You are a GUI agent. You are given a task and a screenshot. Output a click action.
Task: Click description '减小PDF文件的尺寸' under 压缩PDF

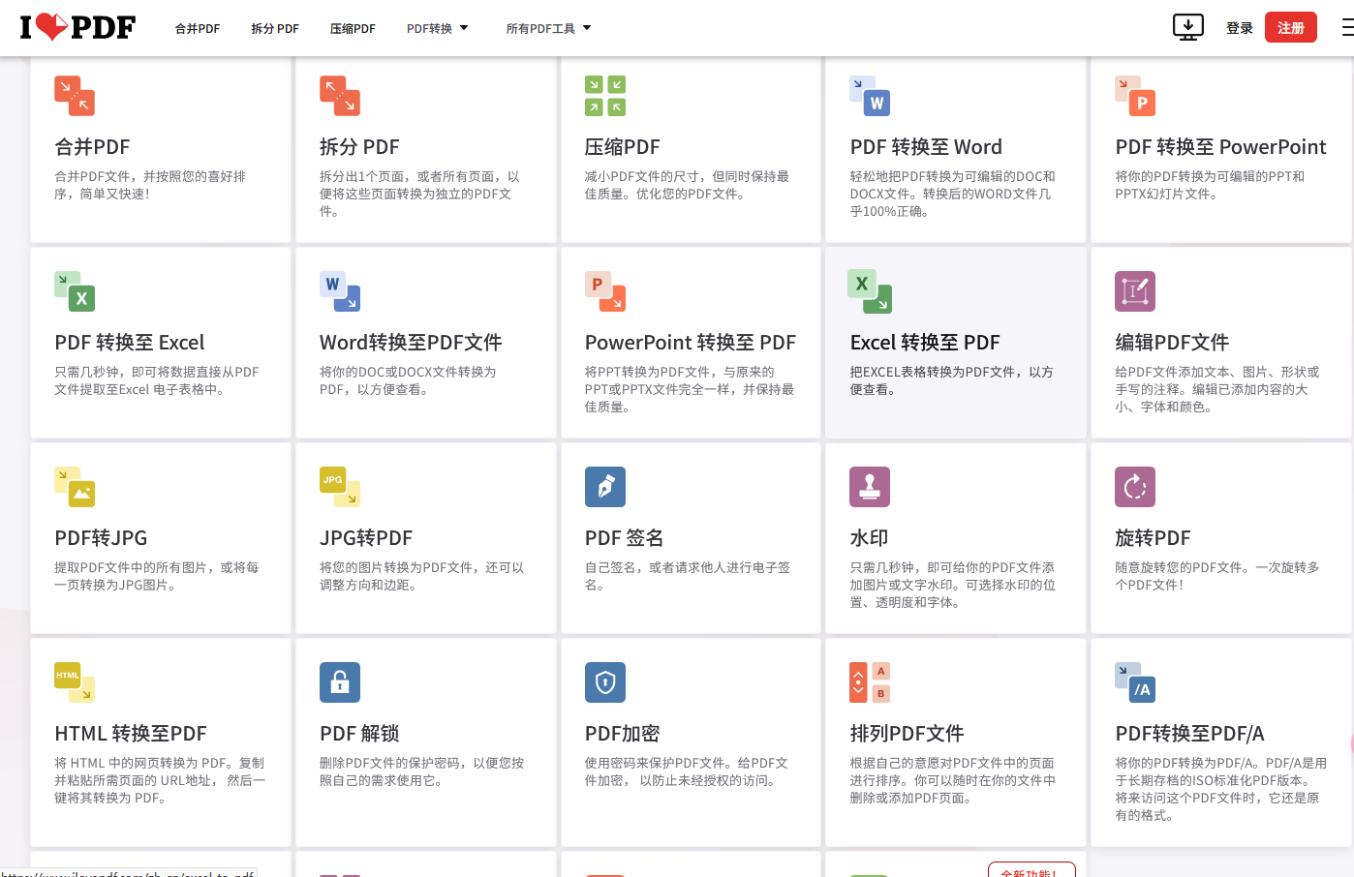click(x=687, y=185)
